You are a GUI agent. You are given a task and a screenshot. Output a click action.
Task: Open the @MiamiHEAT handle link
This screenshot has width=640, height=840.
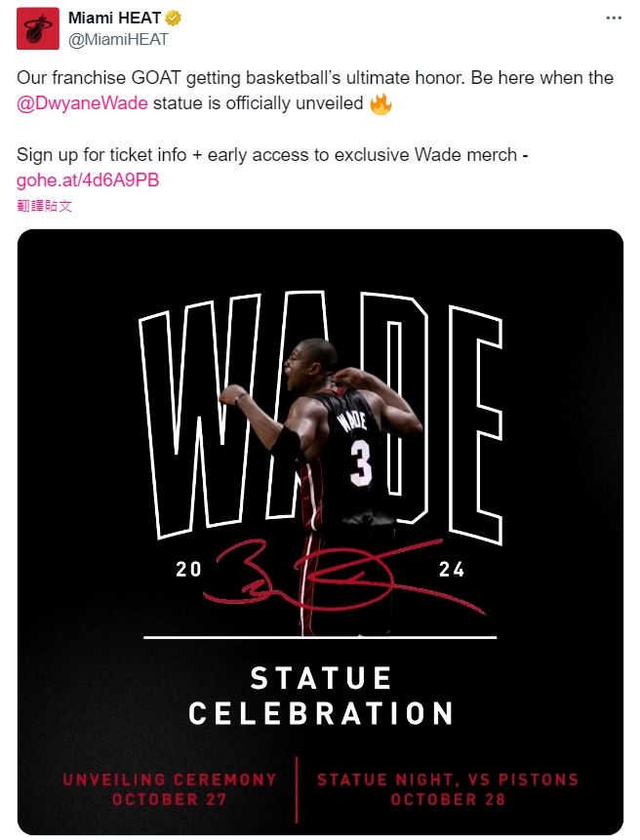click(118, 40)
